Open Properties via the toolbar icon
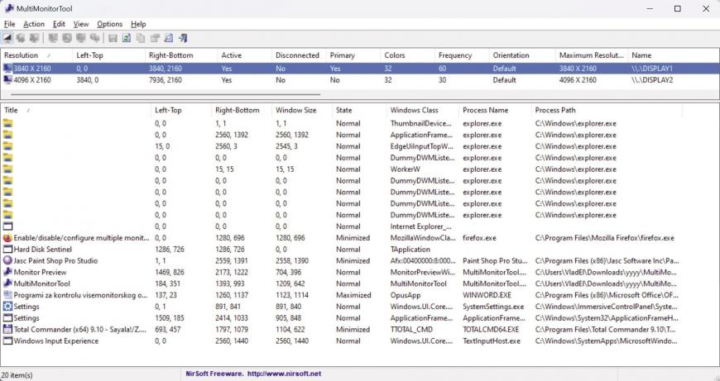The image size is (720, 381). click(x=154, y=38)
